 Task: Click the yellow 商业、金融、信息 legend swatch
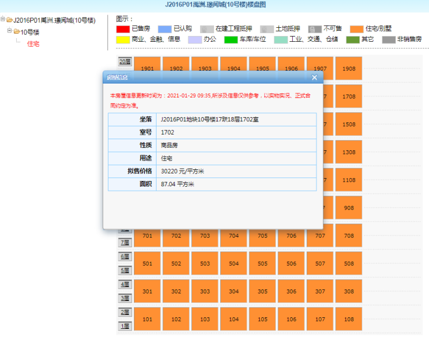point(122,39)
